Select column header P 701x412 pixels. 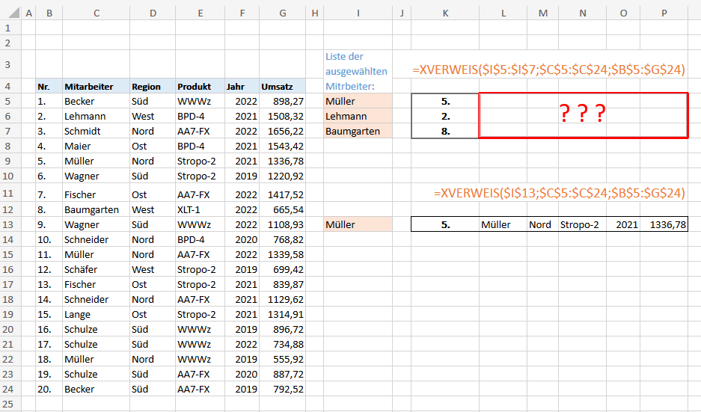pos(664,13)
